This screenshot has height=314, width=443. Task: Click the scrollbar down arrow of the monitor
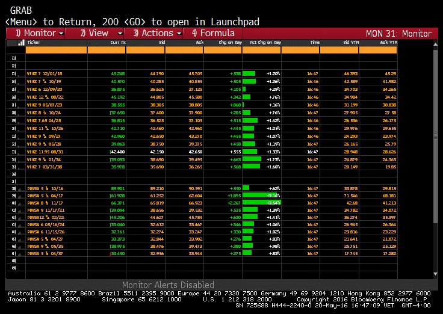pyautogui.click(x=435, y=274)
